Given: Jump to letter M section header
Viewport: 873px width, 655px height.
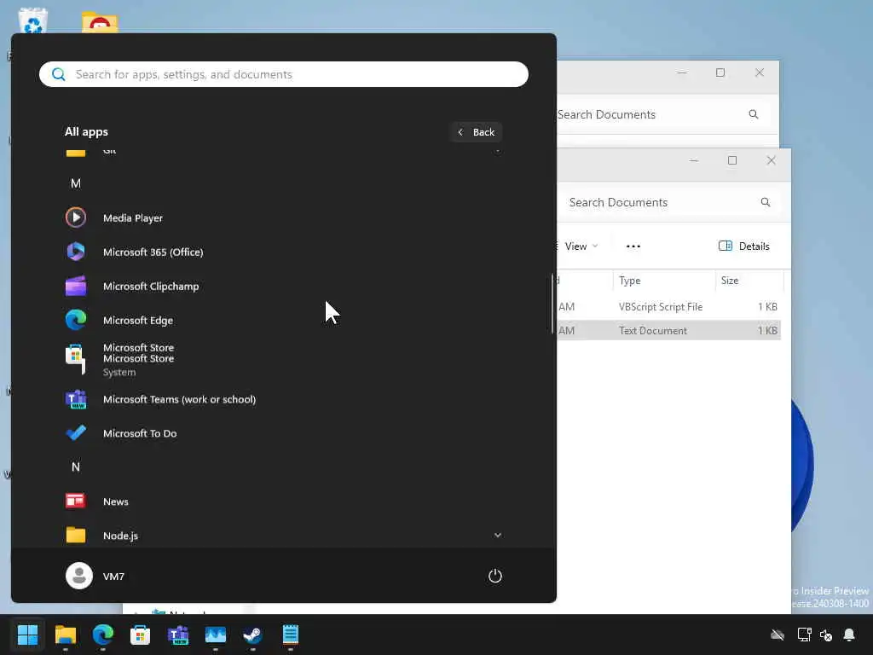Looking at the screenshot, I should point(76,183).
